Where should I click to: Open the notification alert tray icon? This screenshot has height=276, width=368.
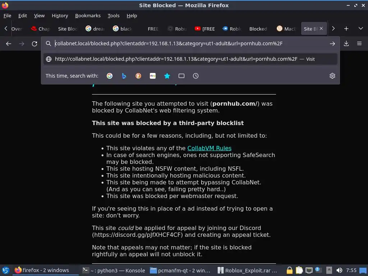(318, 270)
